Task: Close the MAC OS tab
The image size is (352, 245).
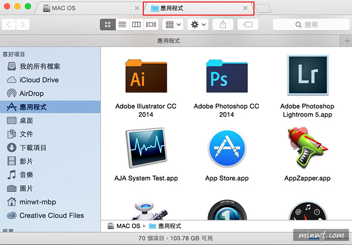Action: coord(137,9)
